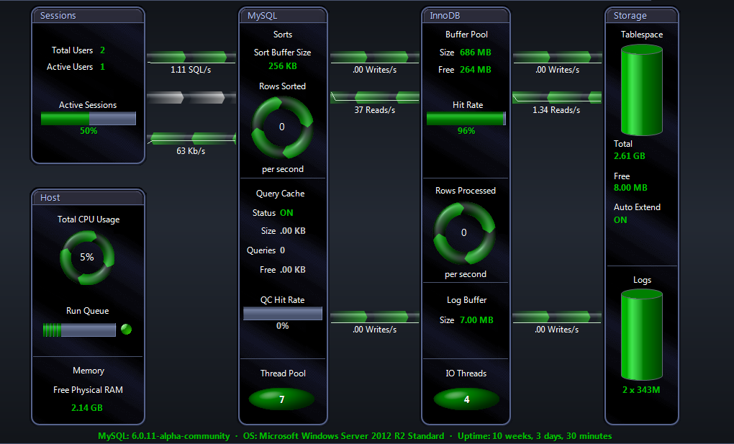Click the Log Buffer Size 7.00 MB value
The image size is (734, 444).
[476, 320]
